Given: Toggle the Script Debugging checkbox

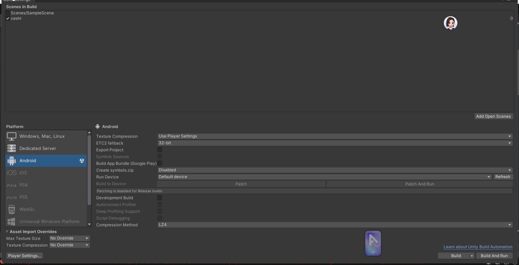Looking at the screenshot, I should 160,218.
